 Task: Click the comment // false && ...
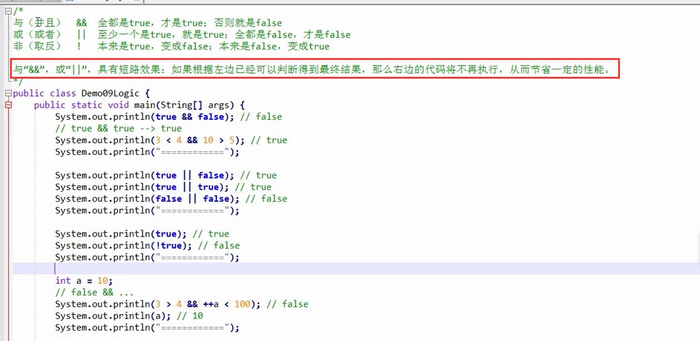click(94, 292)
